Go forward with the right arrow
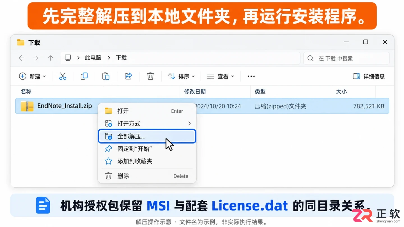 [x=36, y=58]
